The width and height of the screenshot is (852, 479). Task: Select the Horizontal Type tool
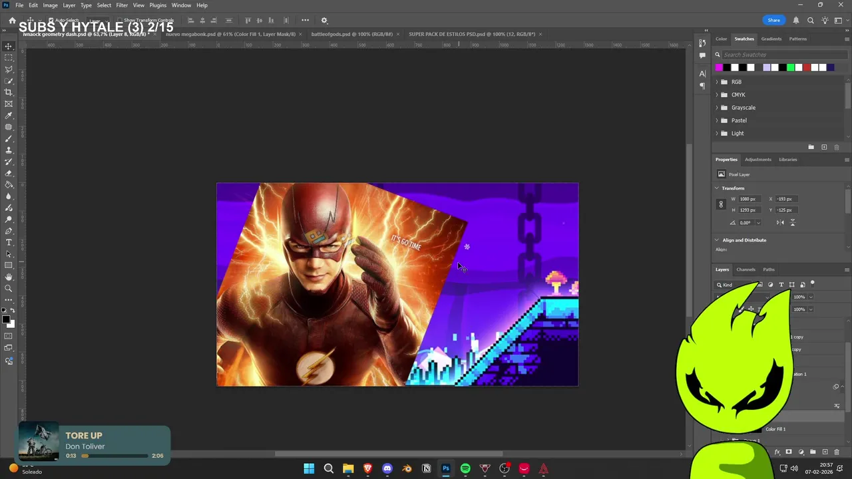click(9, 242)
